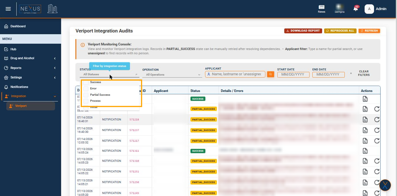This screenshot has width=397, height=196.
Task: Tick the Error status checkbox
Action: 86,89
